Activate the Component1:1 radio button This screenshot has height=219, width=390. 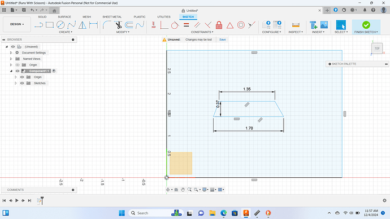coord(54,71)
